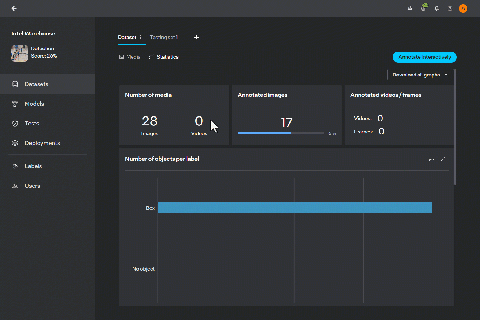Click the Intel Warehouse project thumbnail

point(20,53)
